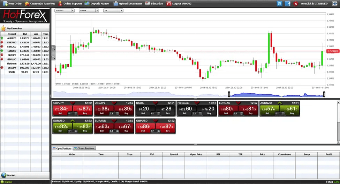Click the Upload Documents icon
The height and width of the screenshot is (184, 340).
point(116,3)
